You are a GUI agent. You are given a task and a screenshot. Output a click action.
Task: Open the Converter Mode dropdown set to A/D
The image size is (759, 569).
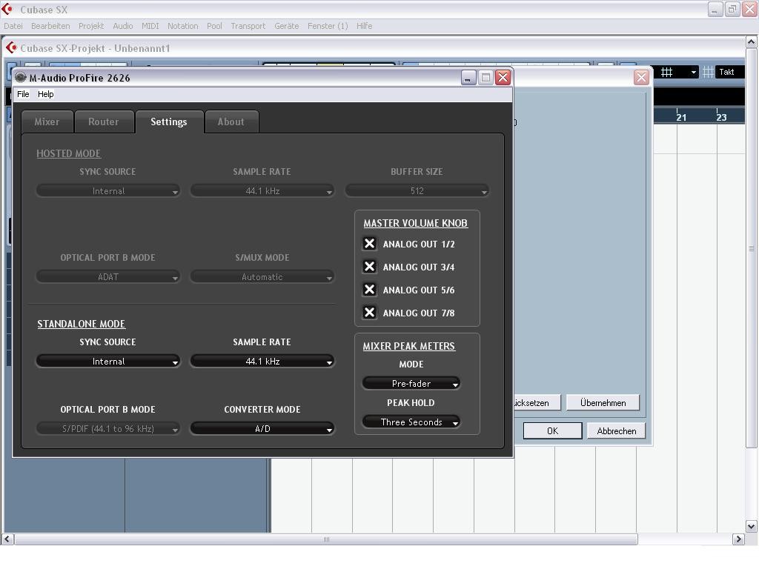[262, 429]
